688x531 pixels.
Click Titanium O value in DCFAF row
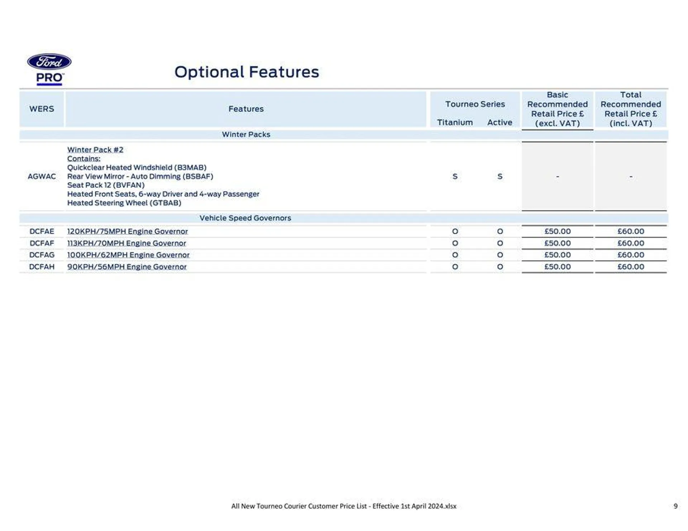point(455,243)
